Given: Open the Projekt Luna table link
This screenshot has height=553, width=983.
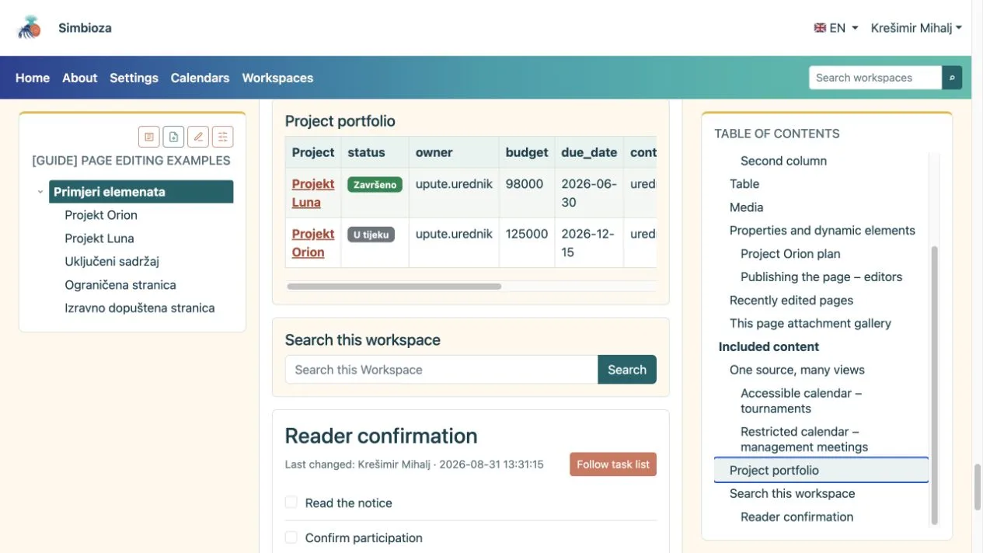Looking at the screenshot, I should tap(312, 193).
